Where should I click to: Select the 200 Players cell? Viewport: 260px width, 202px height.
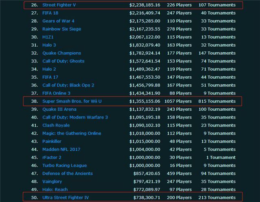click(x=179, y=198)
